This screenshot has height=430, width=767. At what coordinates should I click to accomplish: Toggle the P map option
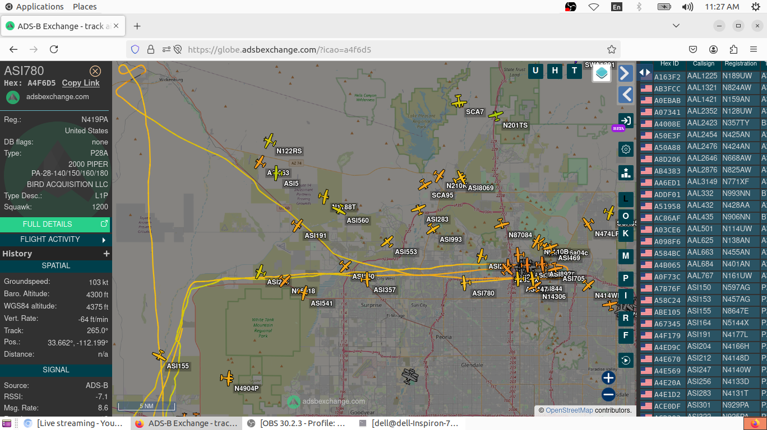[626, 278]
